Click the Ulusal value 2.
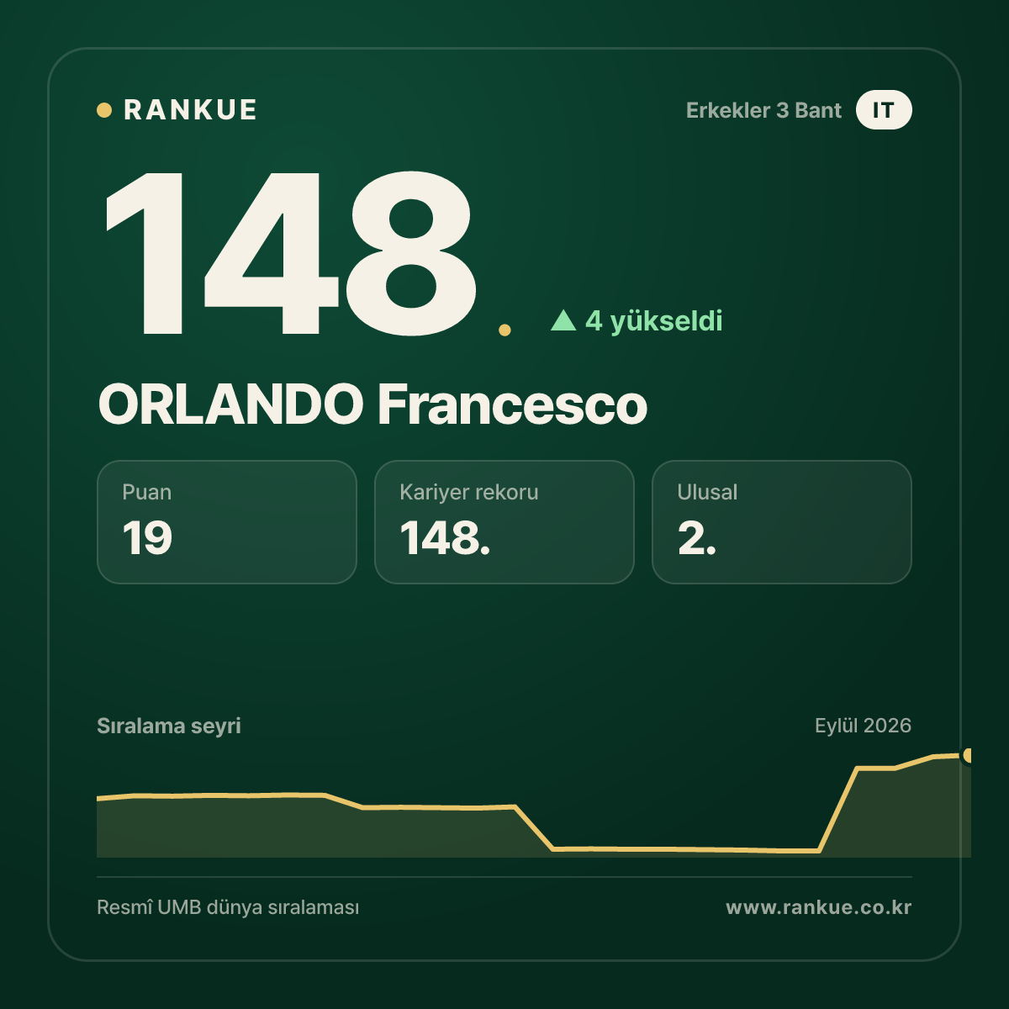1009x1009 pixels. [697, 538]
